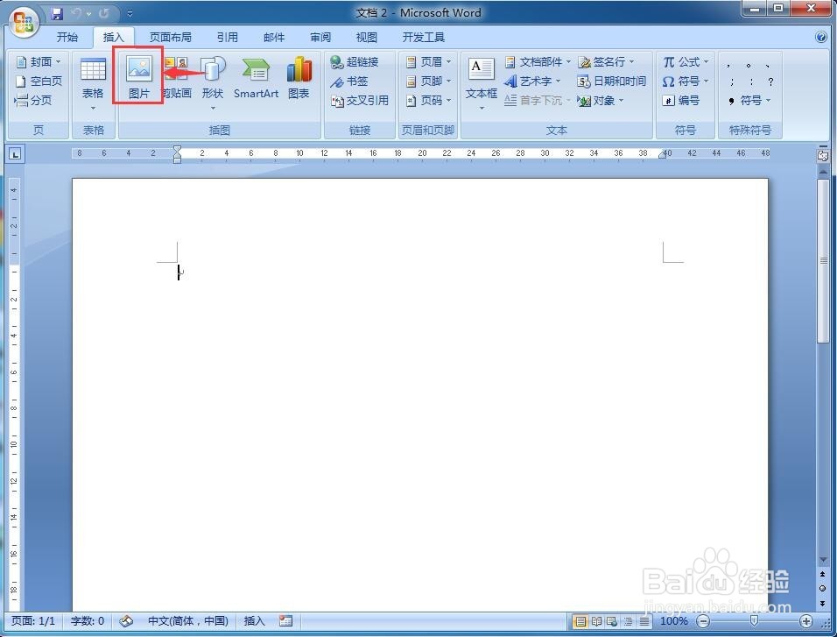
Task: Toggle the Insert/Overtype mode indicator
Action: (254, 621)
